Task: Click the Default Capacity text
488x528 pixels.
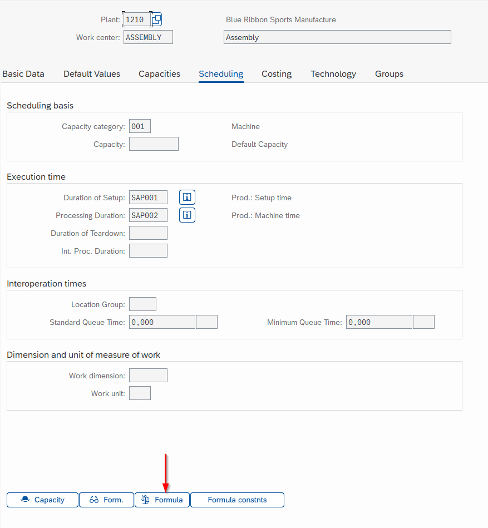Action: click(x=259, y=144)
